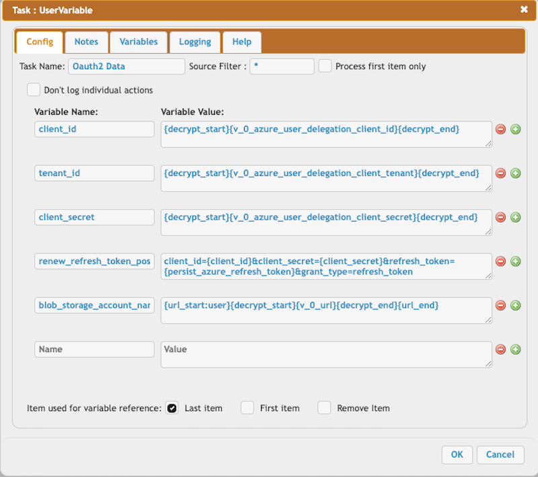Enable Process first item only

325,66
